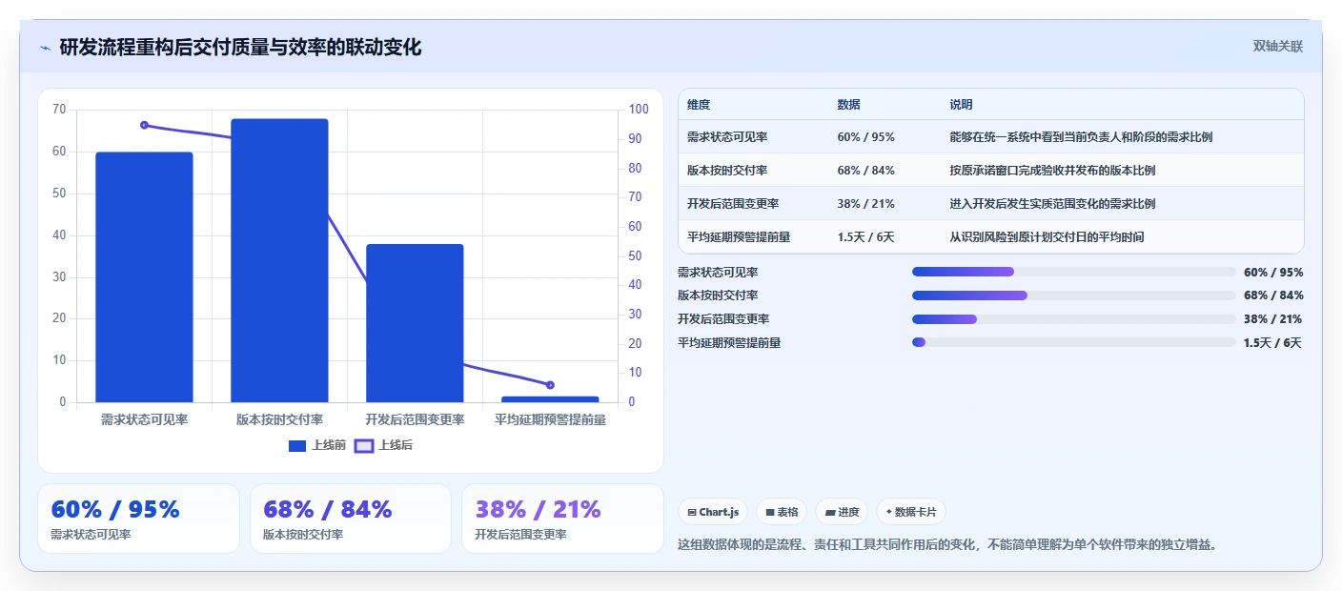Click the 维度 column header
1342x591 pixels.
(x=699, y=105)
